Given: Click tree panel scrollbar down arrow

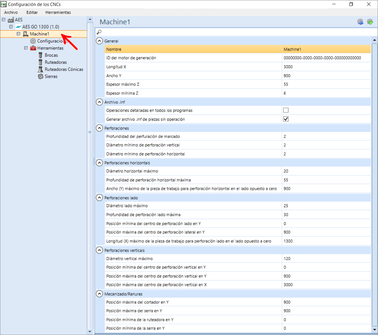Looking at the screenshot, I should click(x=90, y=331).
